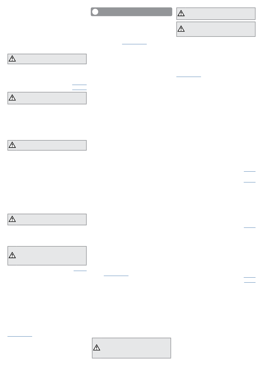Screen dimensions: 263x372
Task: Click the warning triangle in the second right-column box
Action: click(x=181, y=29)
